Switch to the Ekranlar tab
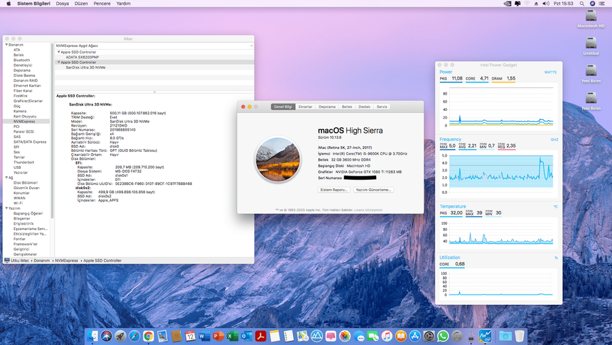Viewport: 612px width, 345px height. pyautogui.click(x=305, y=107)
